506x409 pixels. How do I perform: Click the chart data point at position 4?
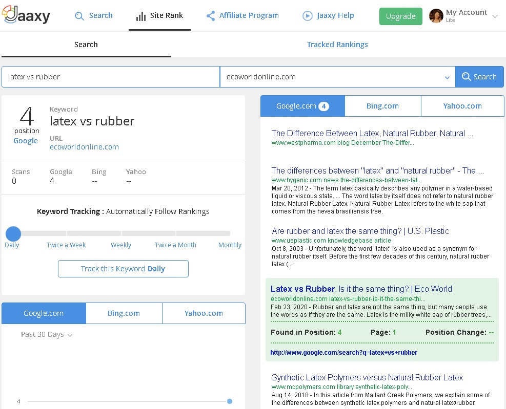(230, 401)
